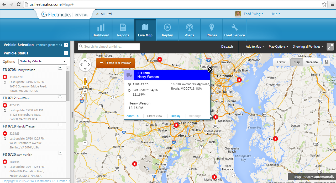Switch to the Live Map tab
Screen dimensions: 336x183
145,30
